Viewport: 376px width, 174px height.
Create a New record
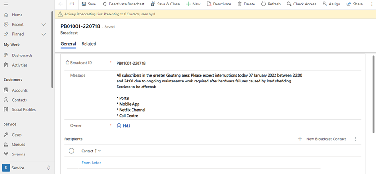pyautogui.click(x=193, y=4)
